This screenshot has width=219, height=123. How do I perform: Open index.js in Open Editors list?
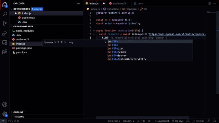pos(46,13)
